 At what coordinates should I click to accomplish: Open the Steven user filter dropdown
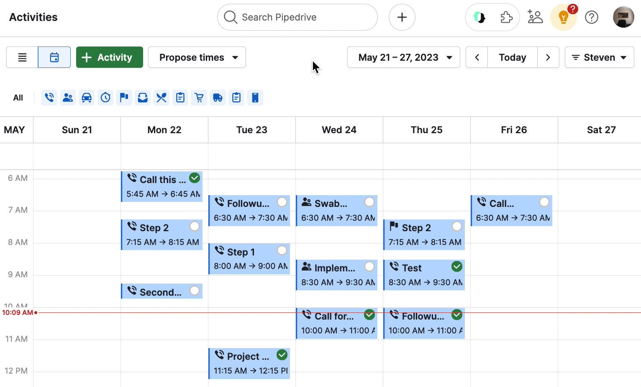pyautogui.click(x=599, y=57)
